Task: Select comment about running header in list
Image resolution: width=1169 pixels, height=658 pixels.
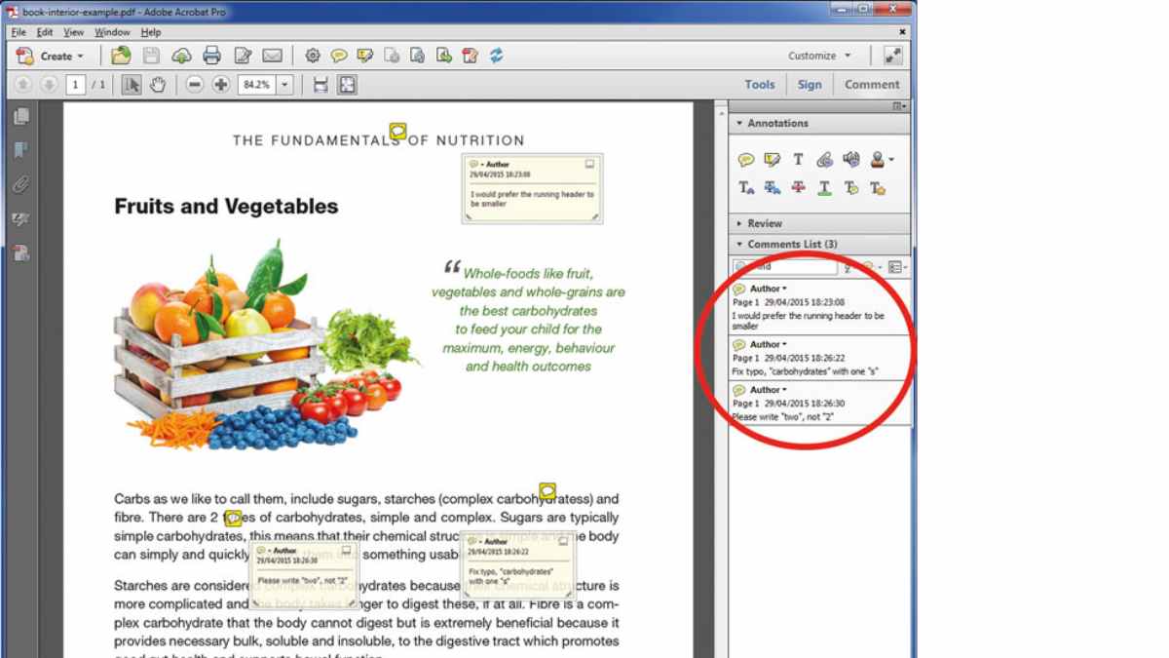Action: [x=820, y=307]
